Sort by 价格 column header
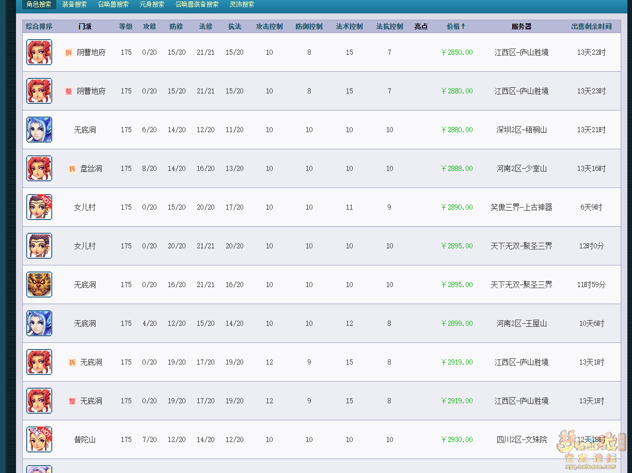Image resolution: width=632 pixels, height=473 pixels. coord(456,26)
